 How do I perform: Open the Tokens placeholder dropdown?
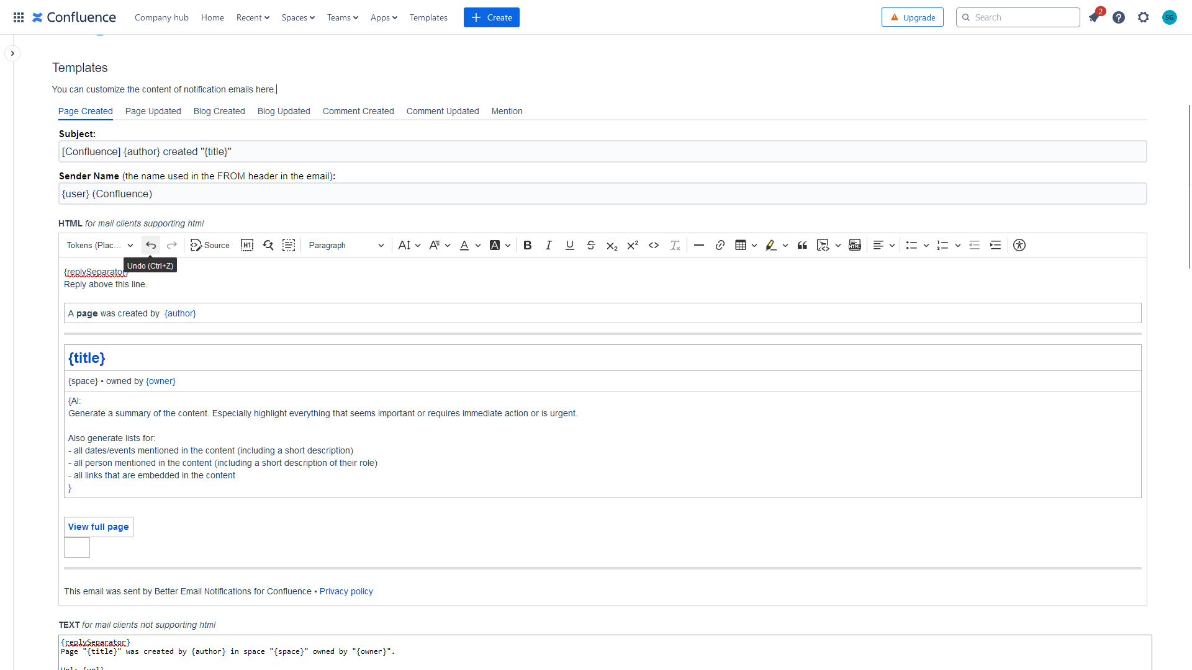point(100,245)
